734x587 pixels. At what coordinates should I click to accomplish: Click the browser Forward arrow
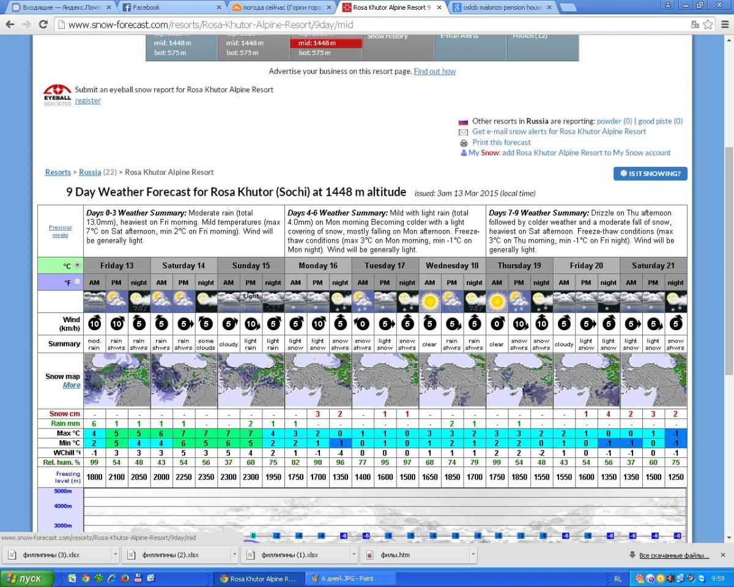pyautogui.click(x=26, y=24)
